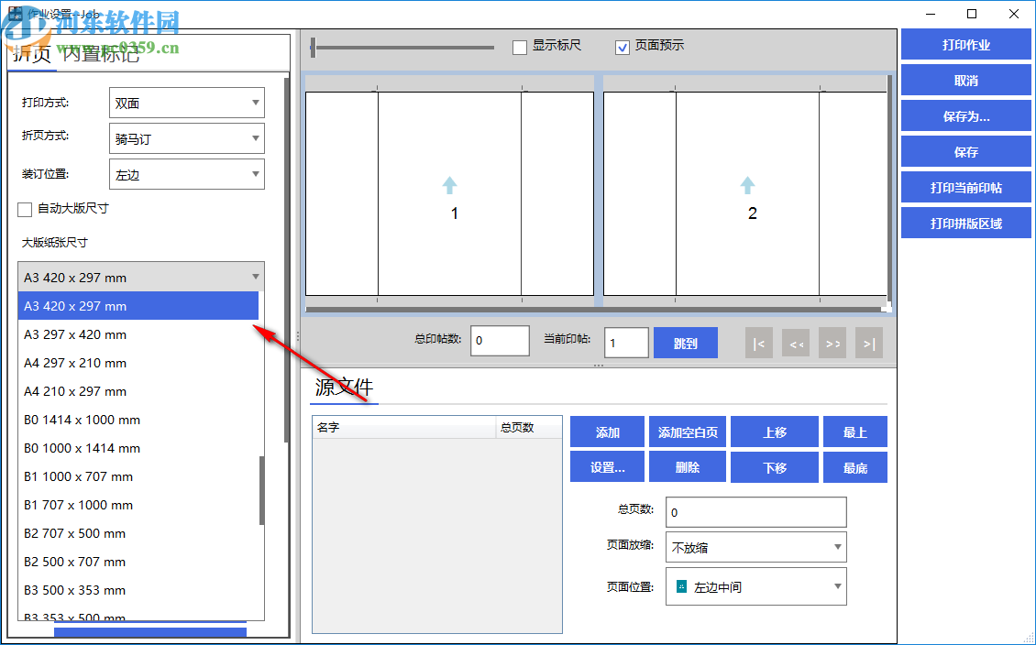
Task: Collapse the 大版纸张尺寸 combo box
Action: pyautogui.click(x=141, y=277)
